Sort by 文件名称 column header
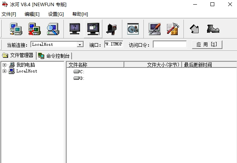237x163 pixels. [x=95, y=65]
